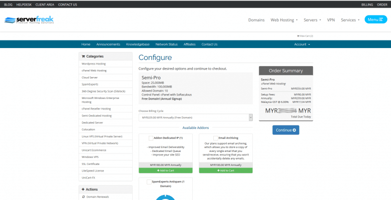Viewport: 391px width, 200px height.
Task: Select UniCart-FX category
Action: 106,178
